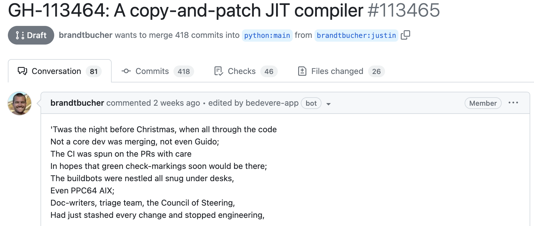Click the Conversation speech bubble icon
Viewport: 534px width, 226px height.
click(23, 71)
